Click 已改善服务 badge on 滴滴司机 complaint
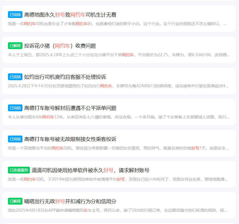Viewport: 239px width, 224px height. tap(19, 170)
